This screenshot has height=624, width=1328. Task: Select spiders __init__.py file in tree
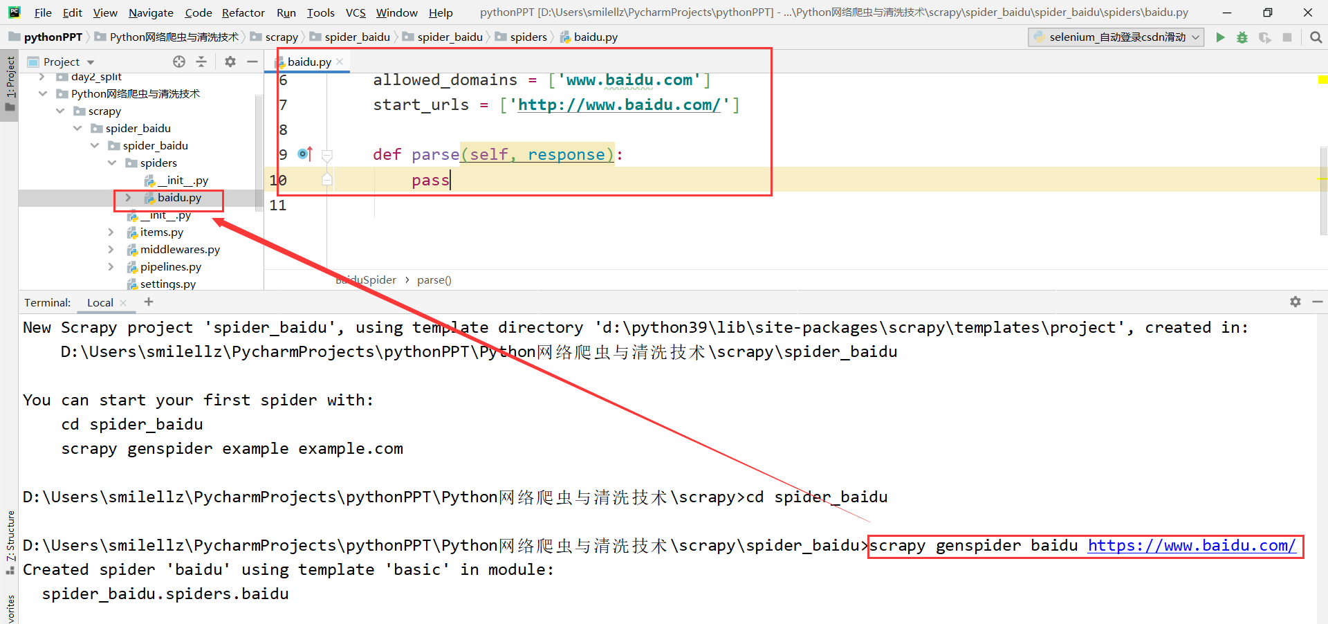(x=183, y=180)
